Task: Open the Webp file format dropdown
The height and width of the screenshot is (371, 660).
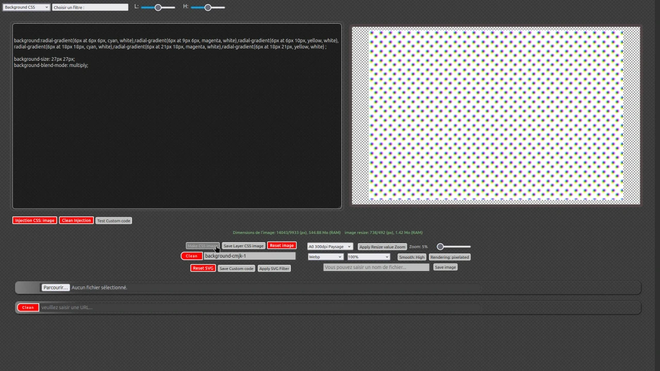Action: click(x=325, y=257)
